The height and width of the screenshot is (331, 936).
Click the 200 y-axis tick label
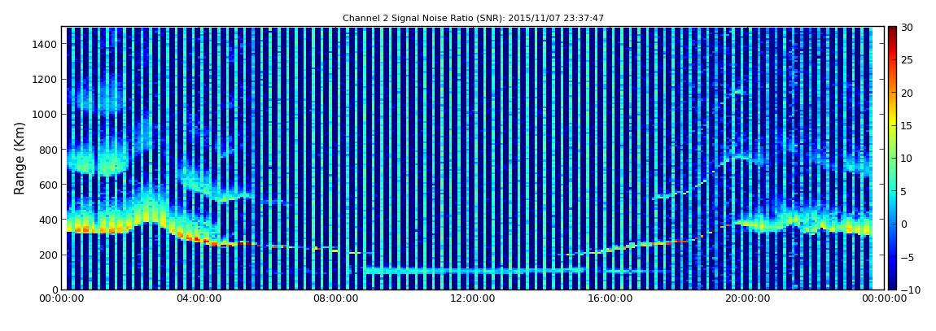tap(47, 255)
